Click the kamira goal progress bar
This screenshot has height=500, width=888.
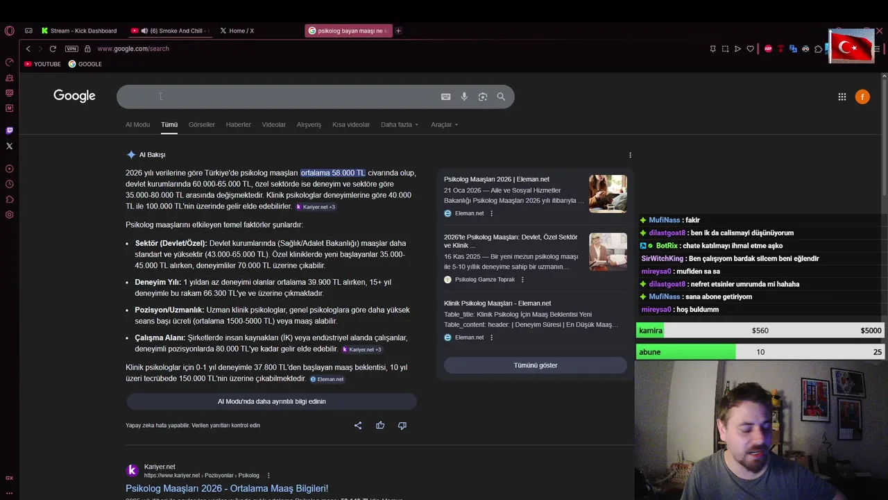(760, 331)
